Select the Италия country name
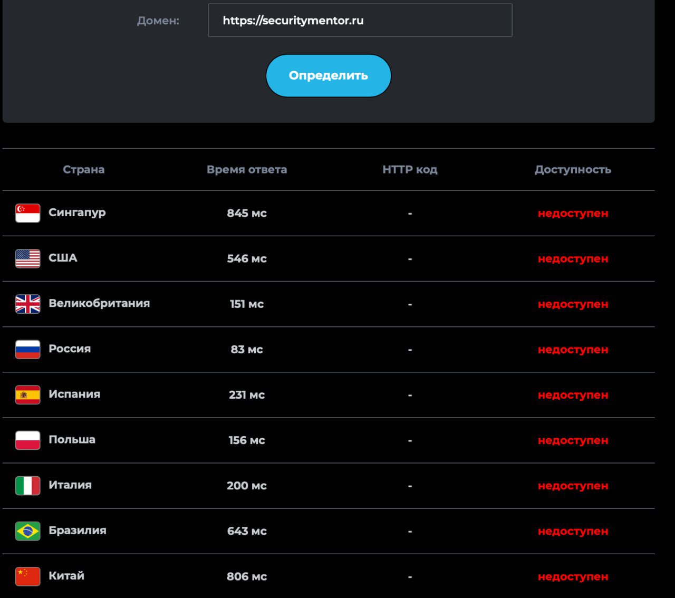The image size is (675, 598). (70, 485)
